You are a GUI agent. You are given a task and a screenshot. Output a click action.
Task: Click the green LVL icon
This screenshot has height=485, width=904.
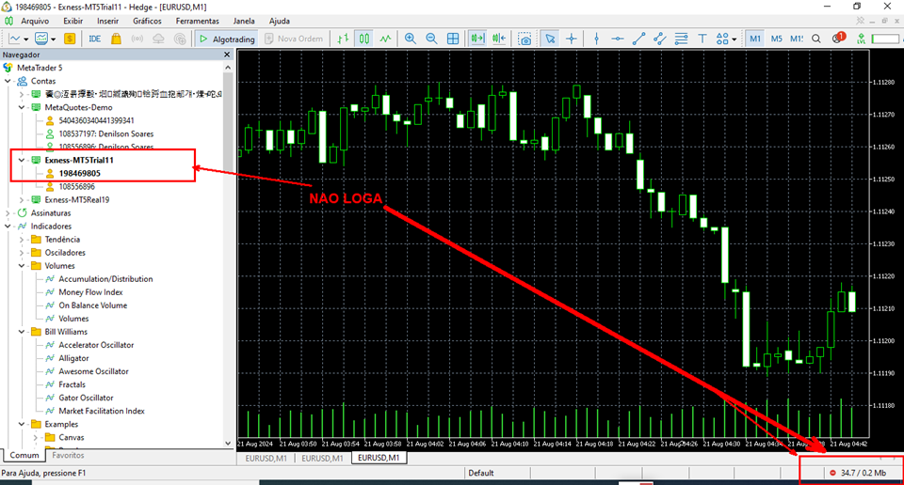tap(861, 39)
